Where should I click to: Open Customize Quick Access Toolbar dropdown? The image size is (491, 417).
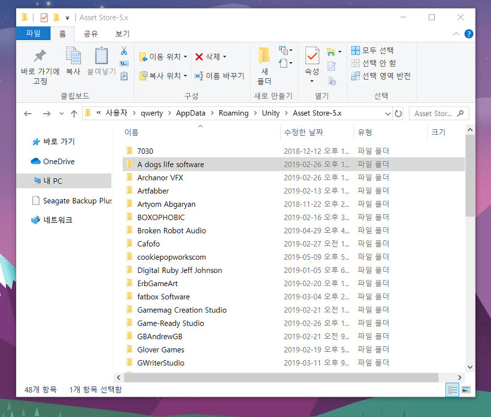tap(67, 18)
